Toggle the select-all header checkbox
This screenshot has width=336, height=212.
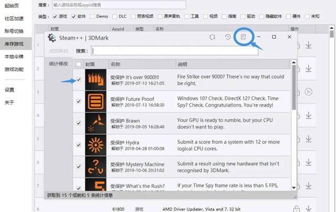(79, 64)
